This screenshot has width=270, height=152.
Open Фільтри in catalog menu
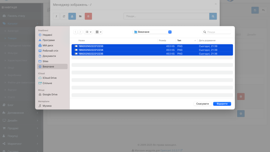[12, 53]
